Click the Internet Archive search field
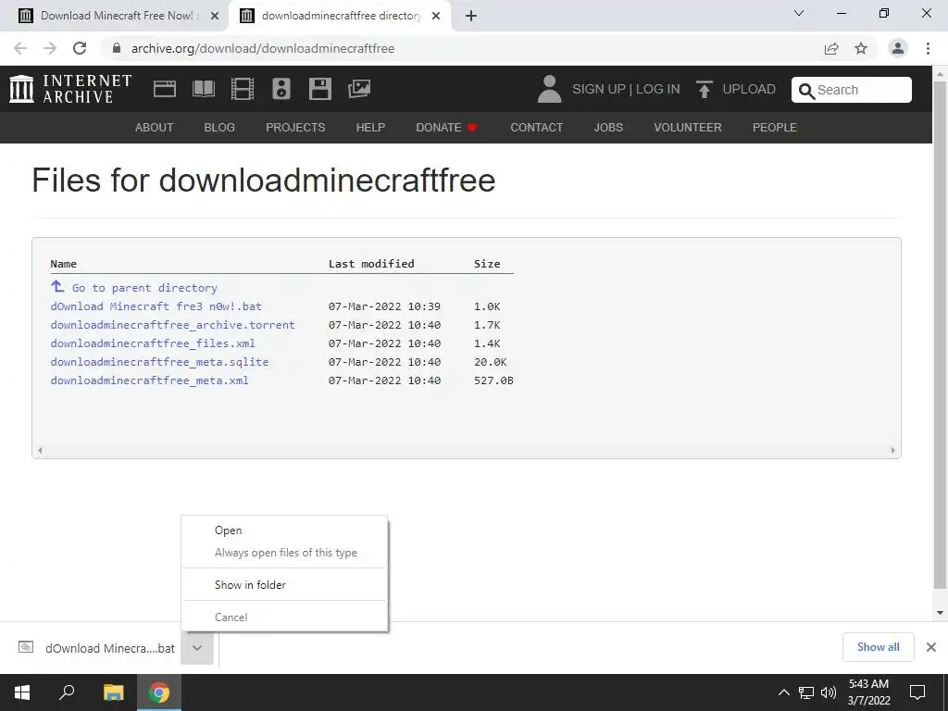 852,90
